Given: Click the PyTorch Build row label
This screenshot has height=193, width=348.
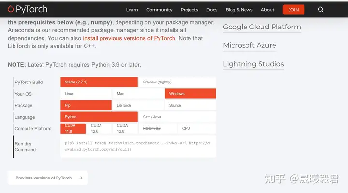Looking at the screenshot, I should tap(29, 82).
